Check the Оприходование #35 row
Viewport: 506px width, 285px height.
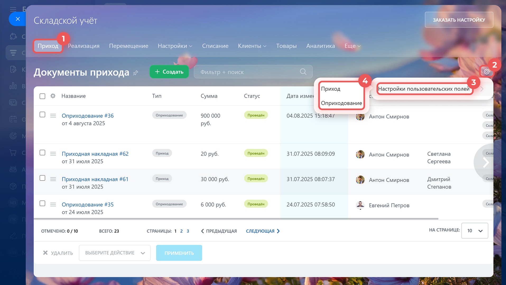pos(42,203)
